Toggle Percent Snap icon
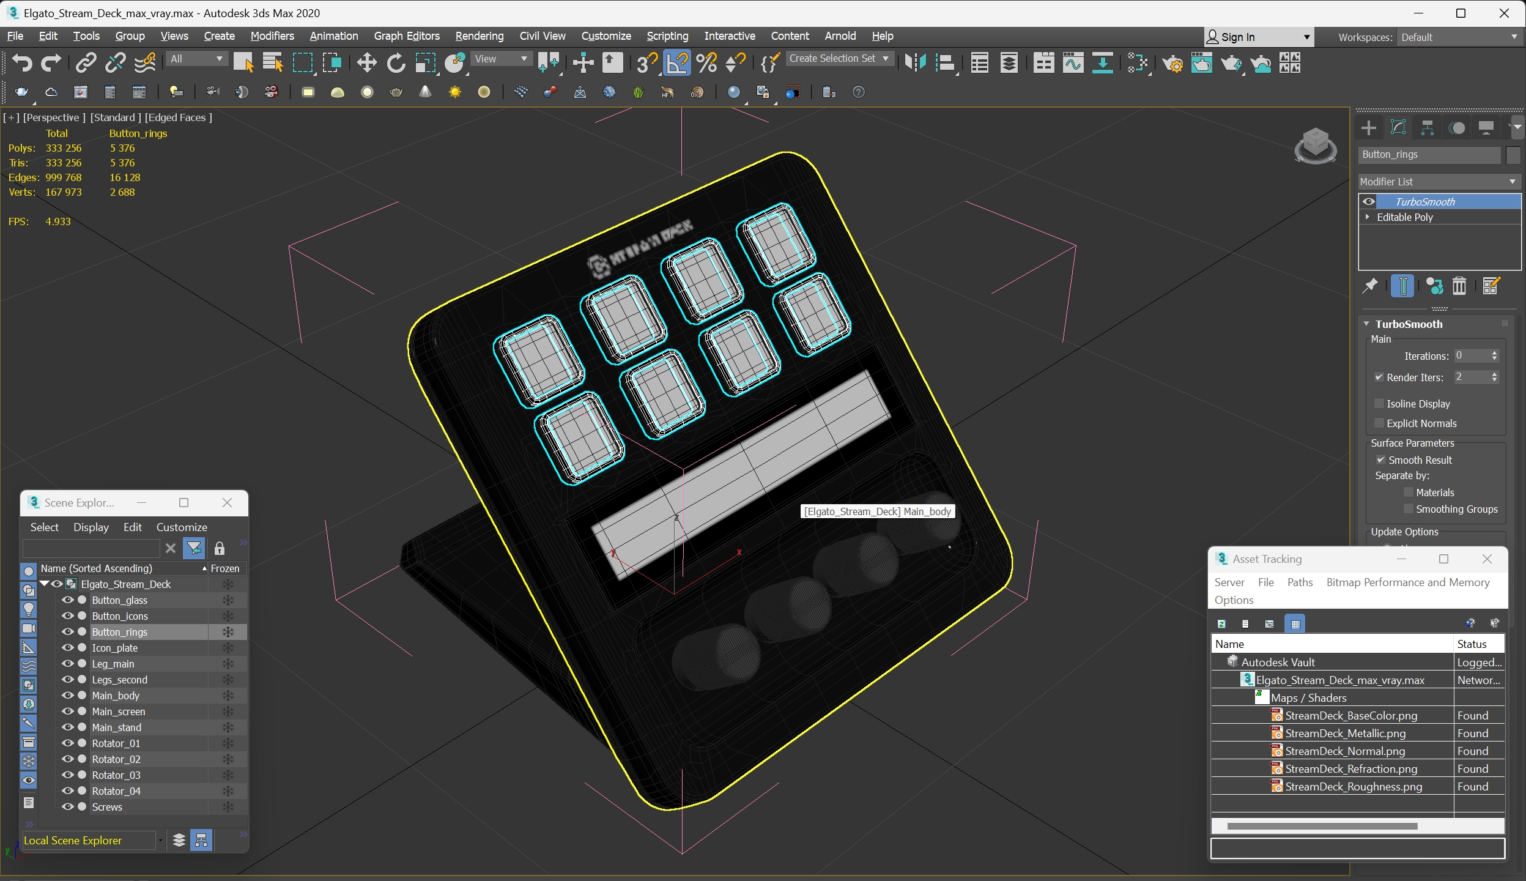The height and width of the screenshot is (881, 1526). pyautogui.click(x=706, y=63)
